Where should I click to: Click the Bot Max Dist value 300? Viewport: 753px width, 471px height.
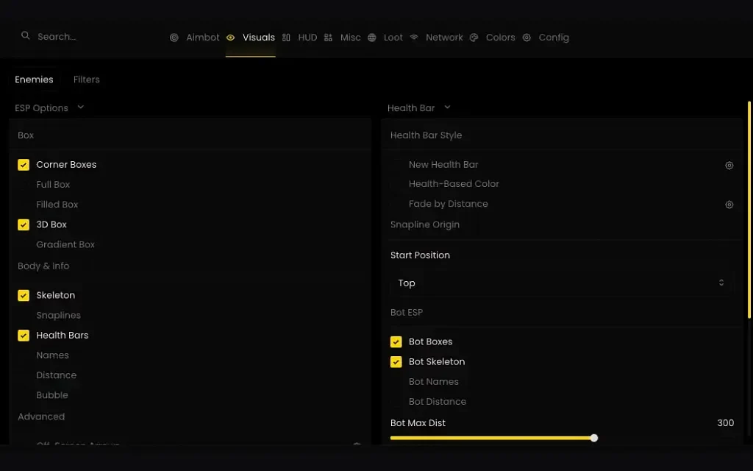click(725, 423)
